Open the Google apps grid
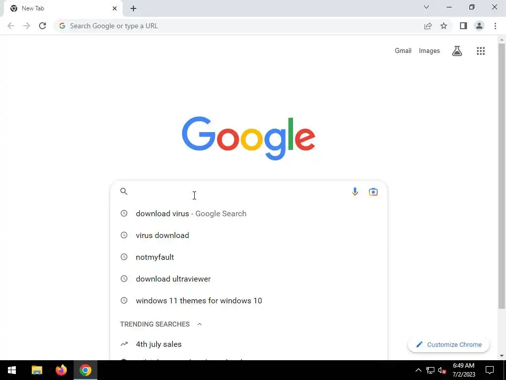 click(480, 51)
